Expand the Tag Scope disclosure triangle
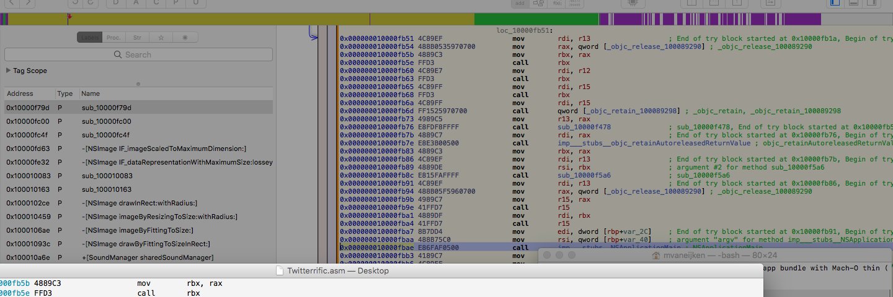 click(x=8, y=71)
